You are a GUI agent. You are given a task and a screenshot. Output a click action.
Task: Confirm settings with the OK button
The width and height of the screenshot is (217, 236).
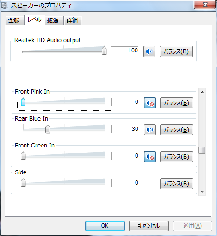pyautogui.click(x=105, y=226)
